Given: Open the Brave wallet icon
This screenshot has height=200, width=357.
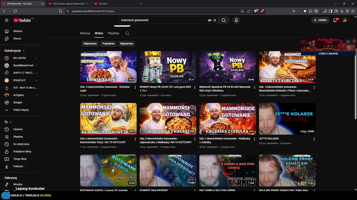Looking at the screenshot, I should click(336, 11).
